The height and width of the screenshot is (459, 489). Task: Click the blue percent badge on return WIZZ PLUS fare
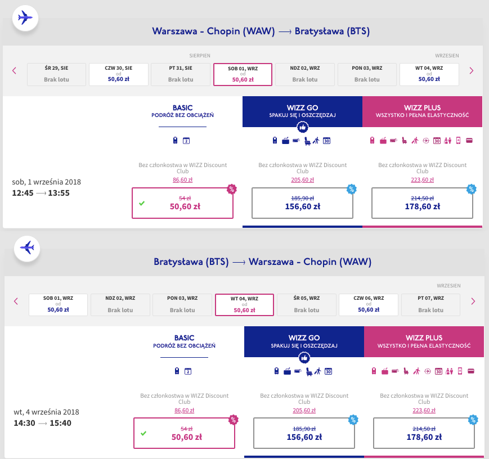click(473, 420)
